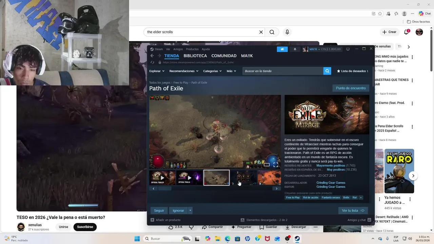This screenshot has width=434, height=244.
Task: Expand the Recomendaciones store menu
Action: (x=184, y=71)
